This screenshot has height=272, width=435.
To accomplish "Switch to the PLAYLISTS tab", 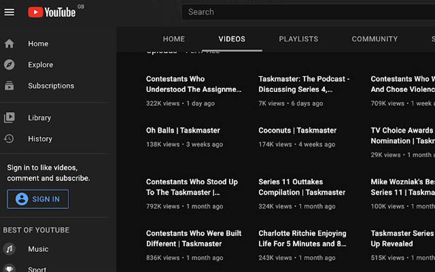I will pyautogui.click(x=298, y=39).
